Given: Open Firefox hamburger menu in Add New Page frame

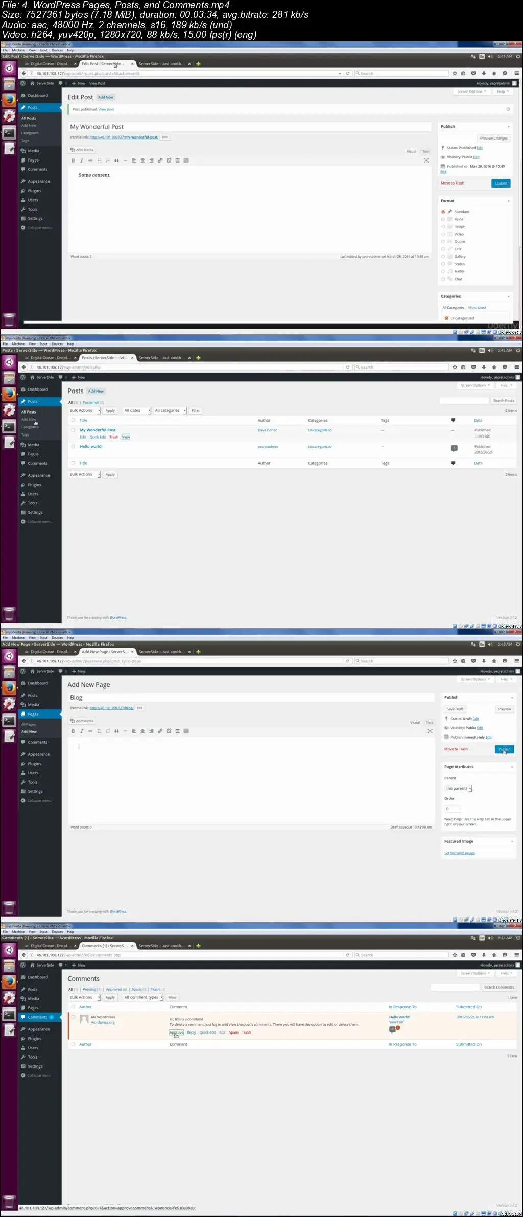Looking at the screenshot, I should pos(516,661).
